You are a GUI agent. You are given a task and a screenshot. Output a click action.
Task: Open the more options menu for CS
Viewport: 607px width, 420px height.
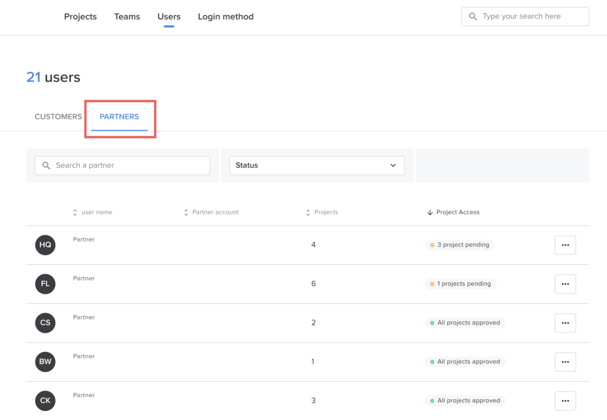565,323
